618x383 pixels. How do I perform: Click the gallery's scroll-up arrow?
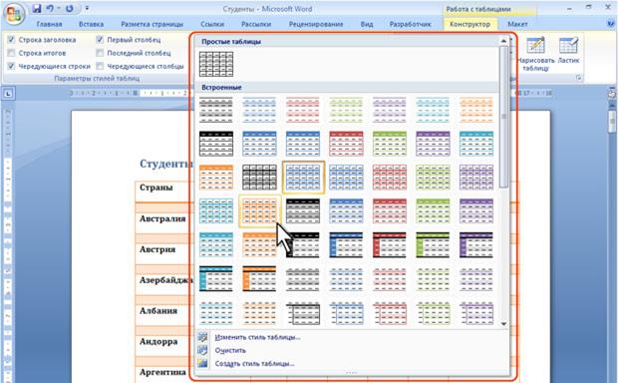[503, 41]
